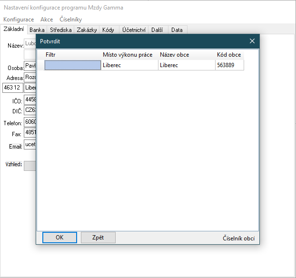This screenshot has height=278, width=296.
Task: Click the Filtr input cell
Action: pos(73,65)
